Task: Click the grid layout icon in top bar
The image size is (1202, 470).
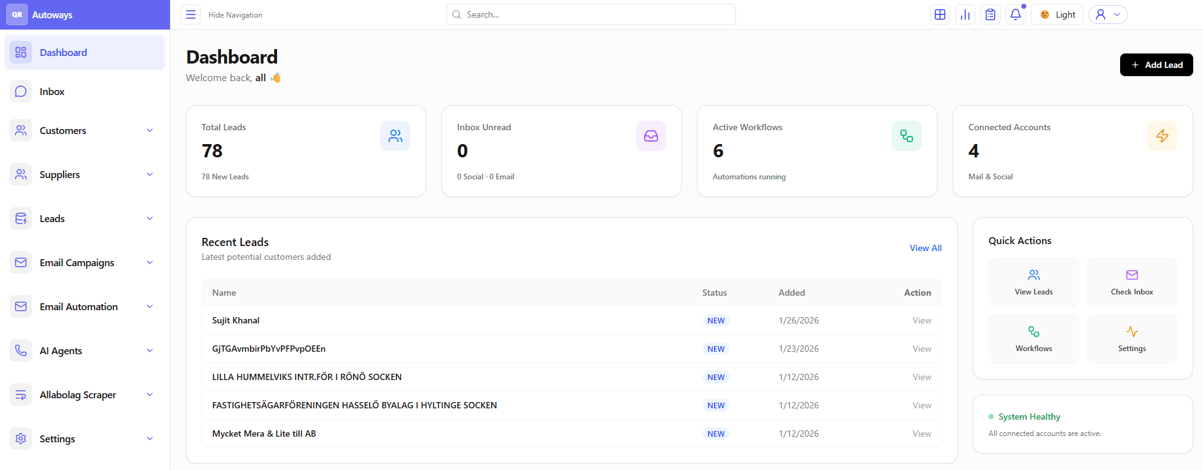Action: pyautogui.click(x=939, y=14)
